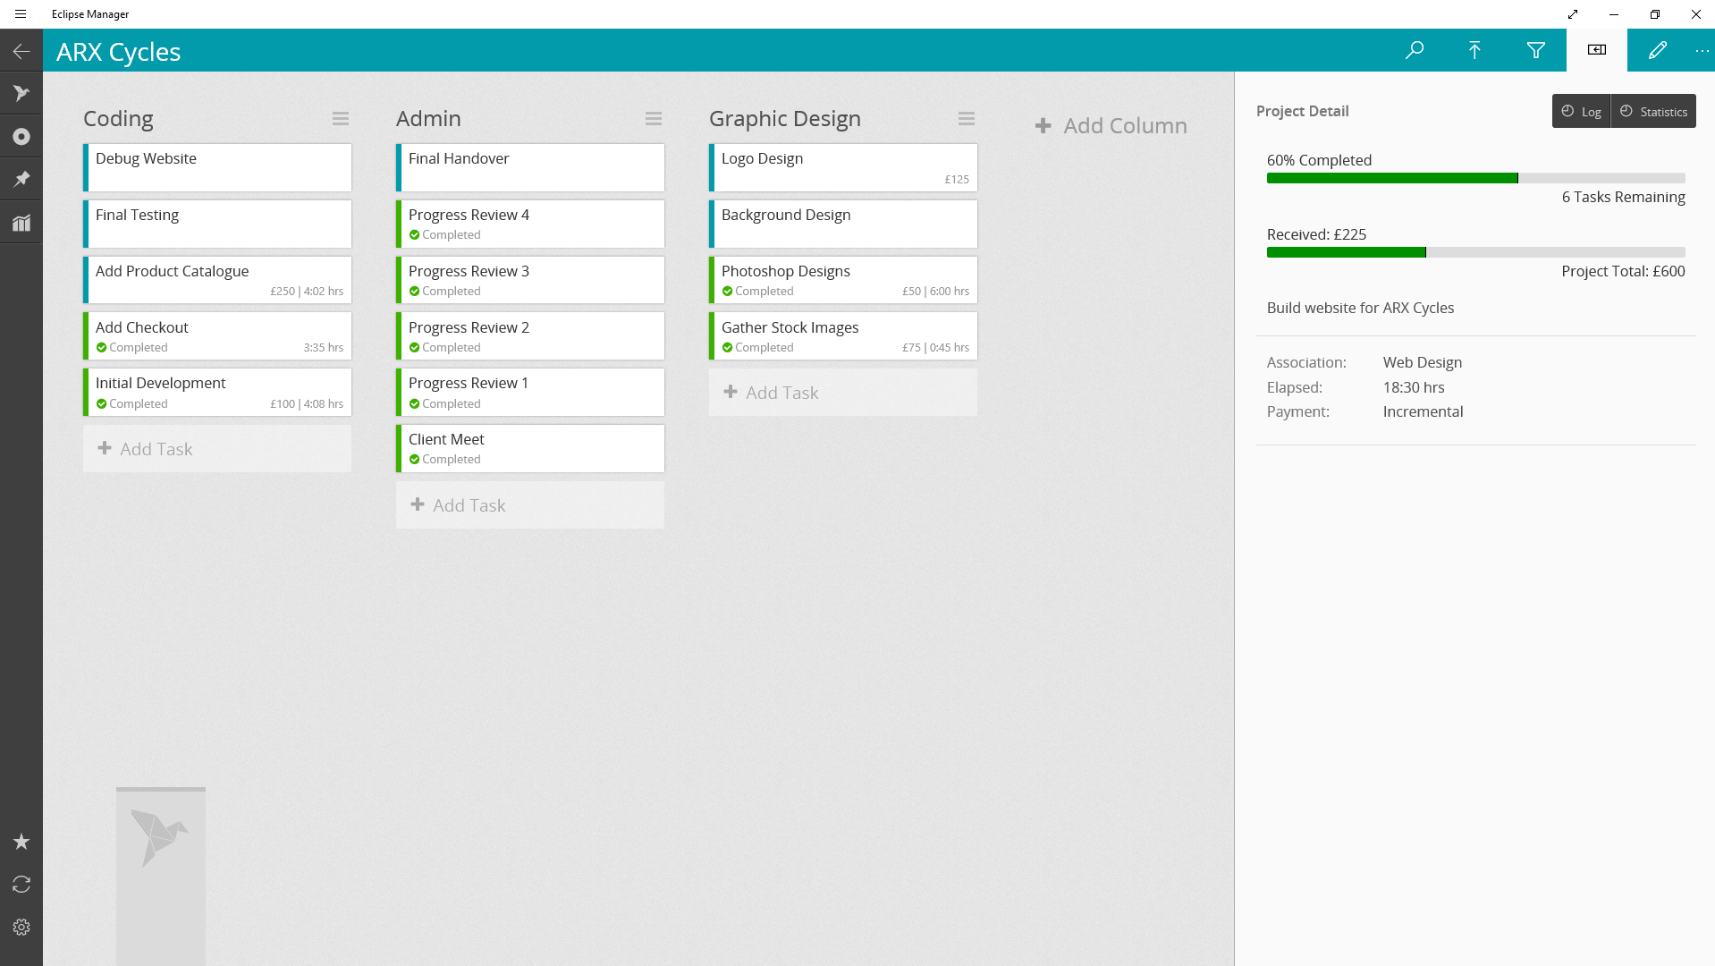The width and height of the screenshot is (1715, 966).
Task: Open the Admin column options menu
Action: pos(654,119)
